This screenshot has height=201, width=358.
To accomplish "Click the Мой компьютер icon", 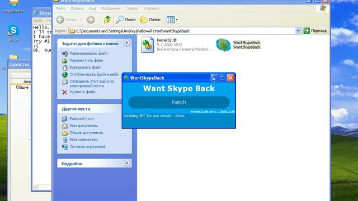I will pos(65,140).
